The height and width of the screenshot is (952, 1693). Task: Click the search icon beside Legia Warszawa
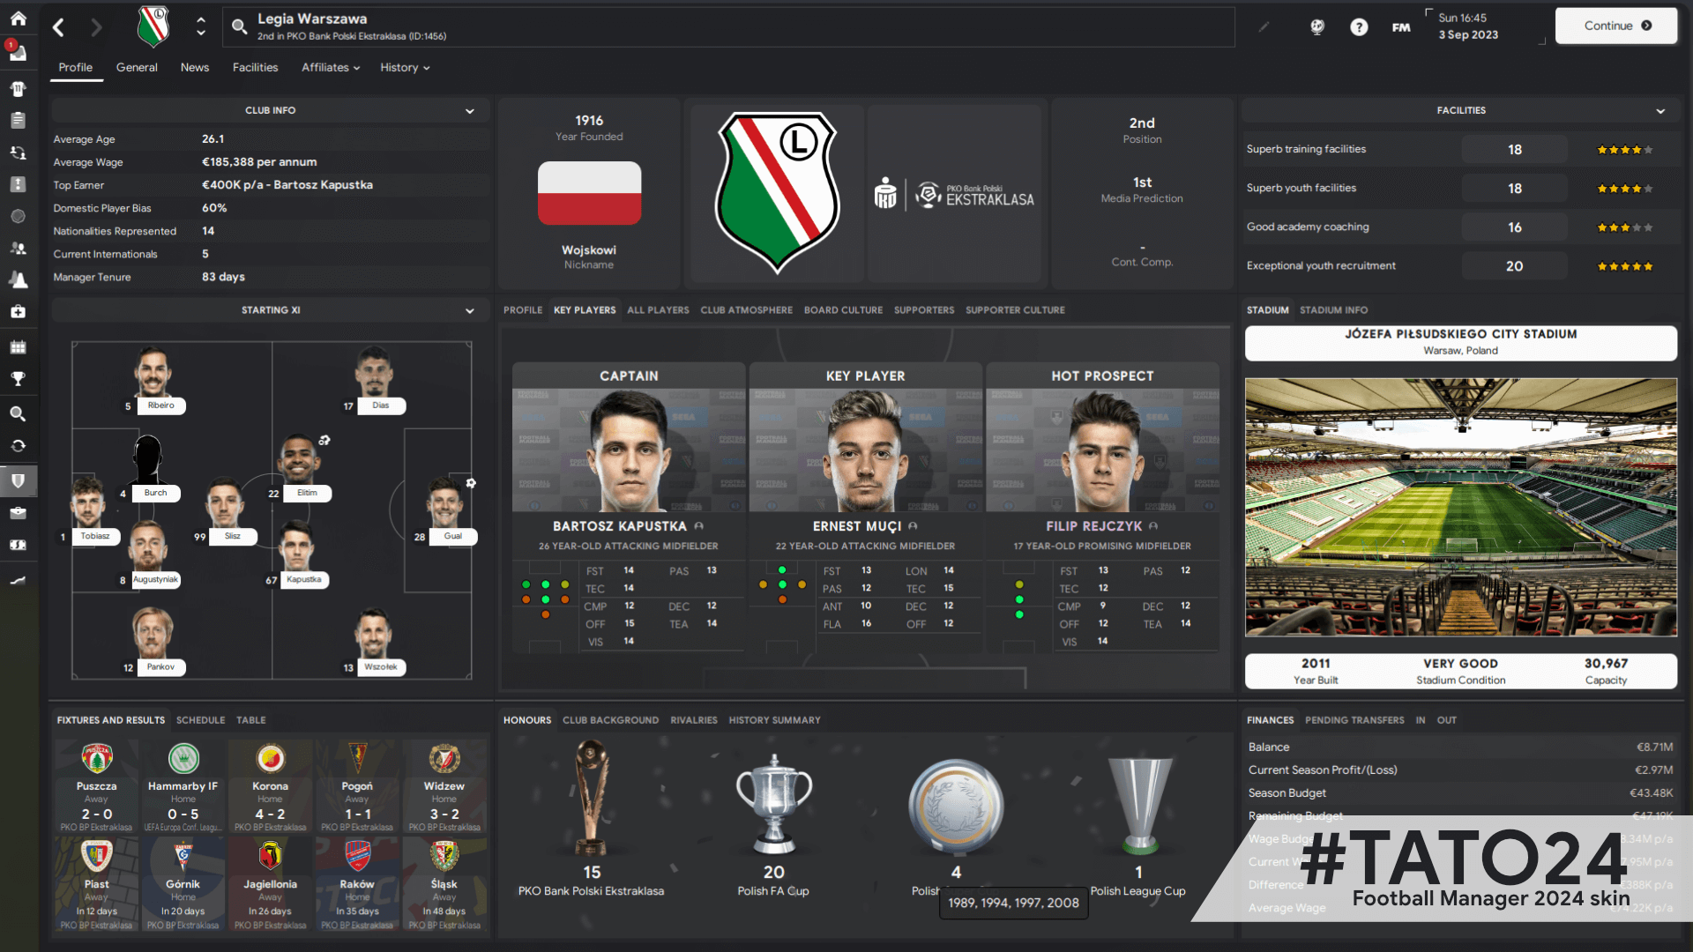click(x=239, y=26)
